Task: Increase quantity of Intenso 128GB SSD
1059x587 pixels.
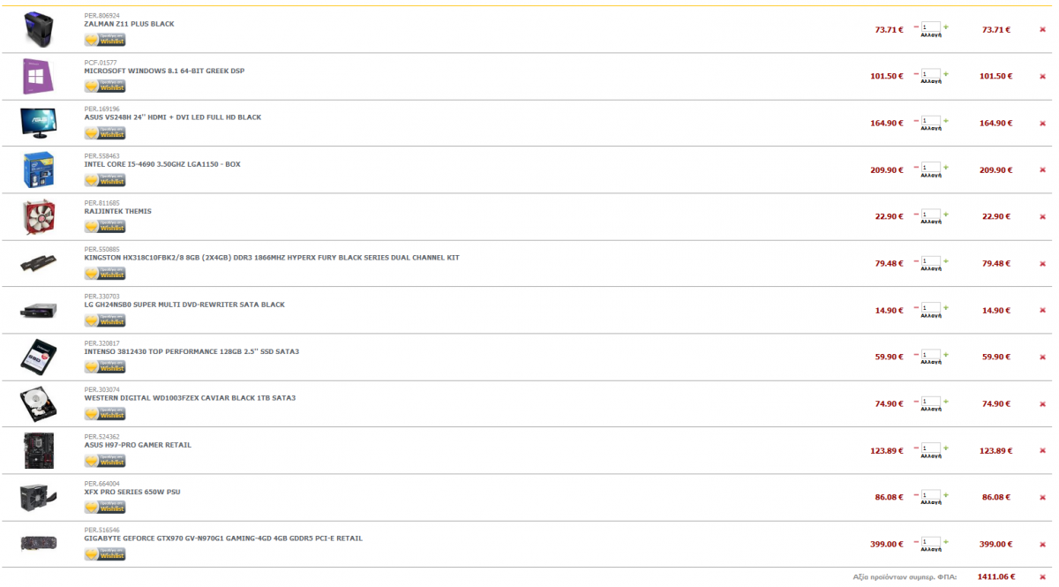Action: 946,355
